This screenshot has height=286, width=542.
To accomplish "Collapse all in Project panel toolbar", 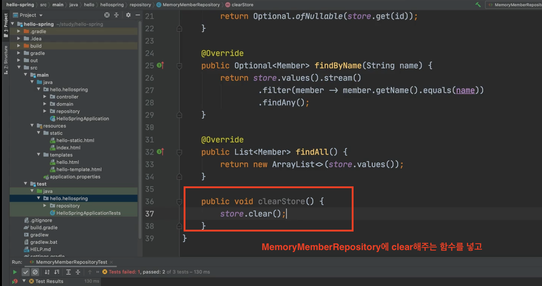I will point(116,15).
